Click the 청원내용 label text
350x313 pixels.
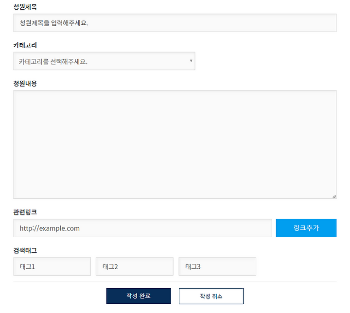coord(25,84)
